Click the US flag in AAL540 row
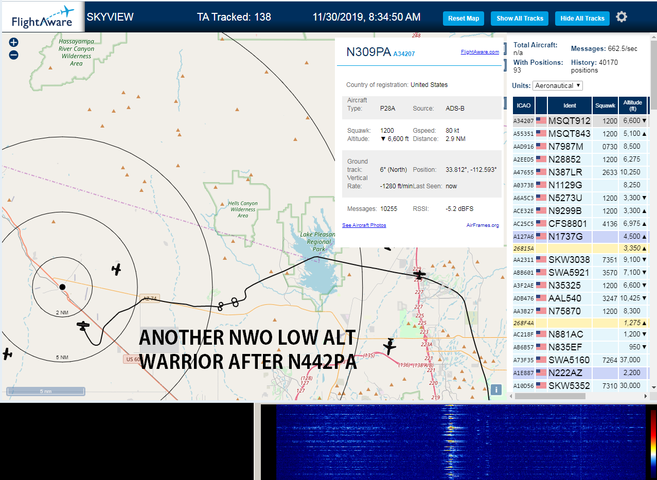Image resolution: width=657 pixels, height=480 pixels. click(541, 298)
